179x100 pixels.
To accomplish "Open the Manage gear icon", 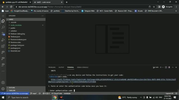I will tap(3, 89).
